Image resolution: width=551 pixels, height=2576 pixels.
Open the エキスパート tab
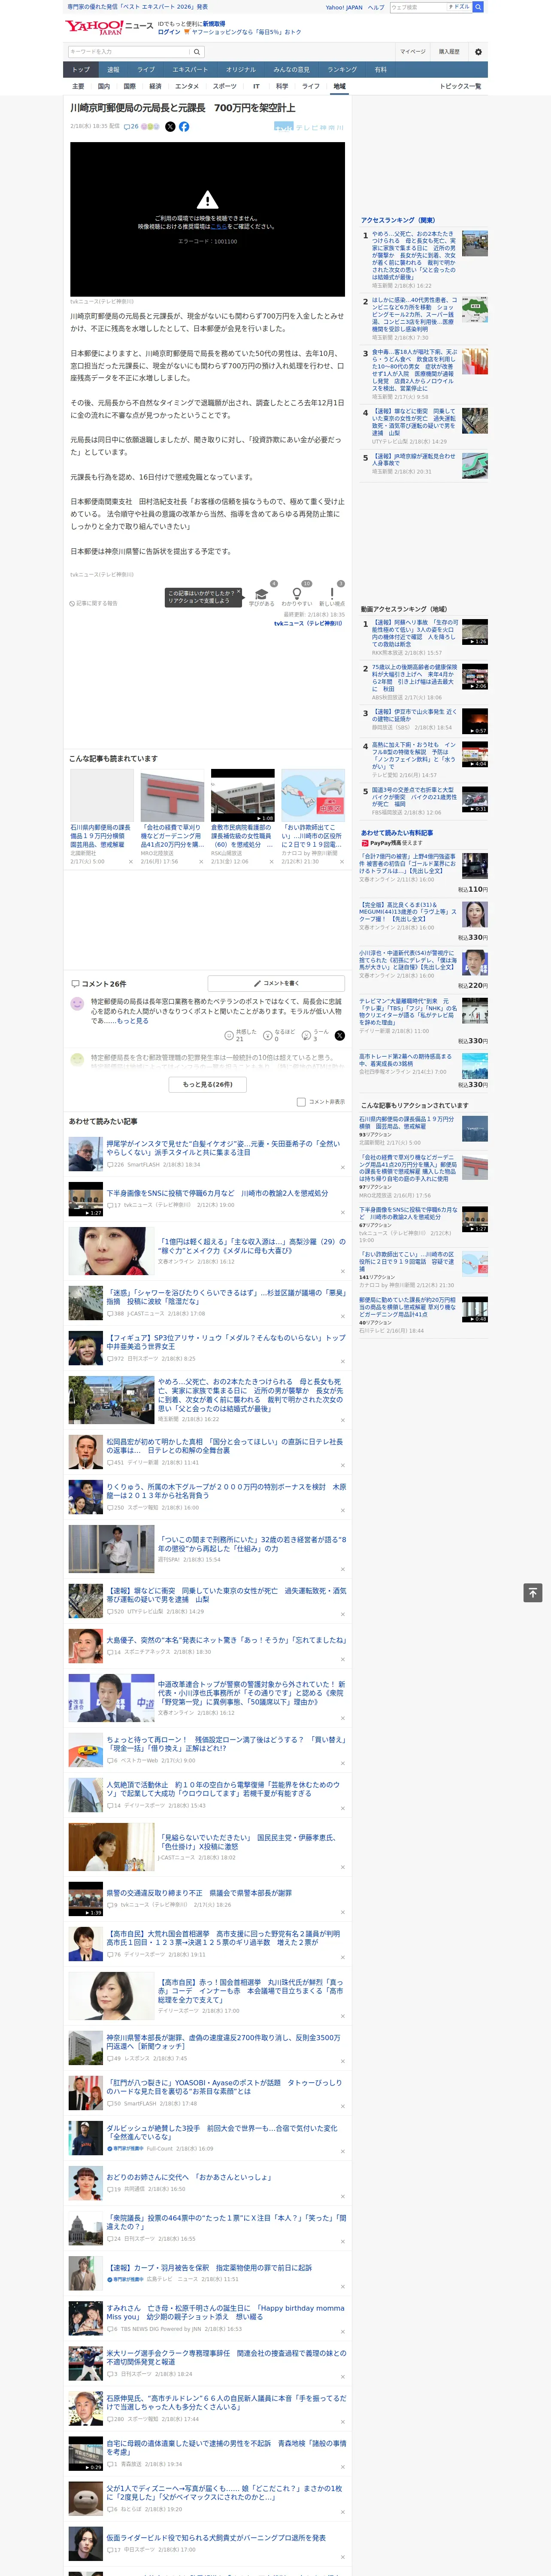(190, 70)
